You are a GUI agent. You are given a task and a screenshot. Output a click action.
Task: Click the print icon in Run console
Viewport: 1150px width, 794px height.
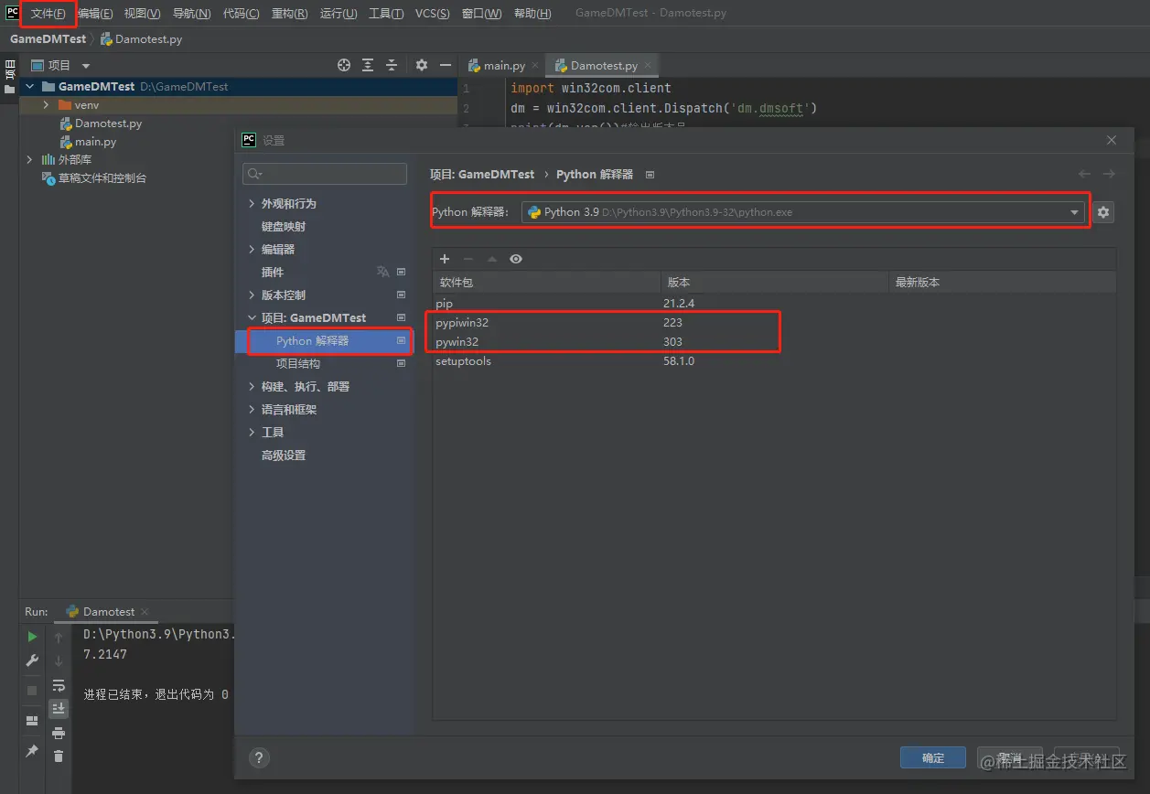tap(59, 733)
